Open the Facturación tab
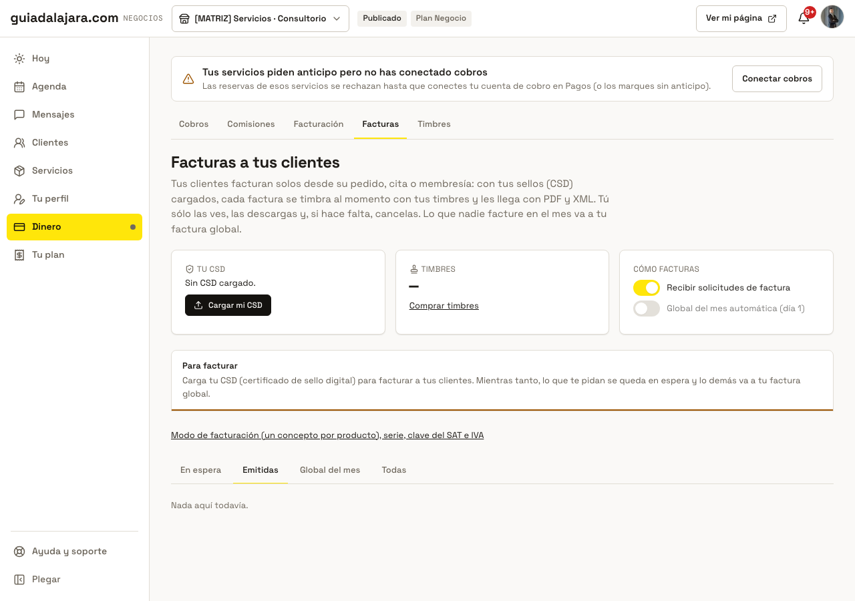855x601 pixels. [x=319, y=124]
